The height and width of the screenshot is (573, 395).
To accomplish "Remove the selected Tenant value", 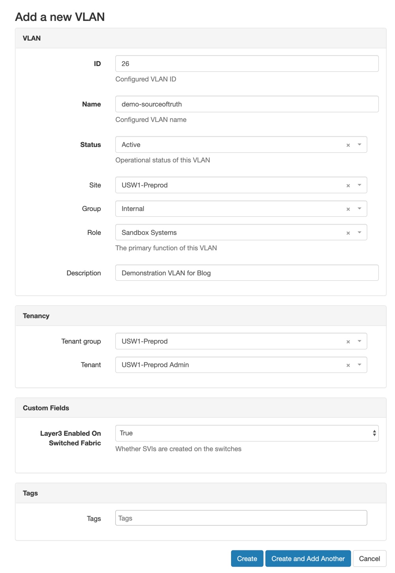I will tap(348, 366).
